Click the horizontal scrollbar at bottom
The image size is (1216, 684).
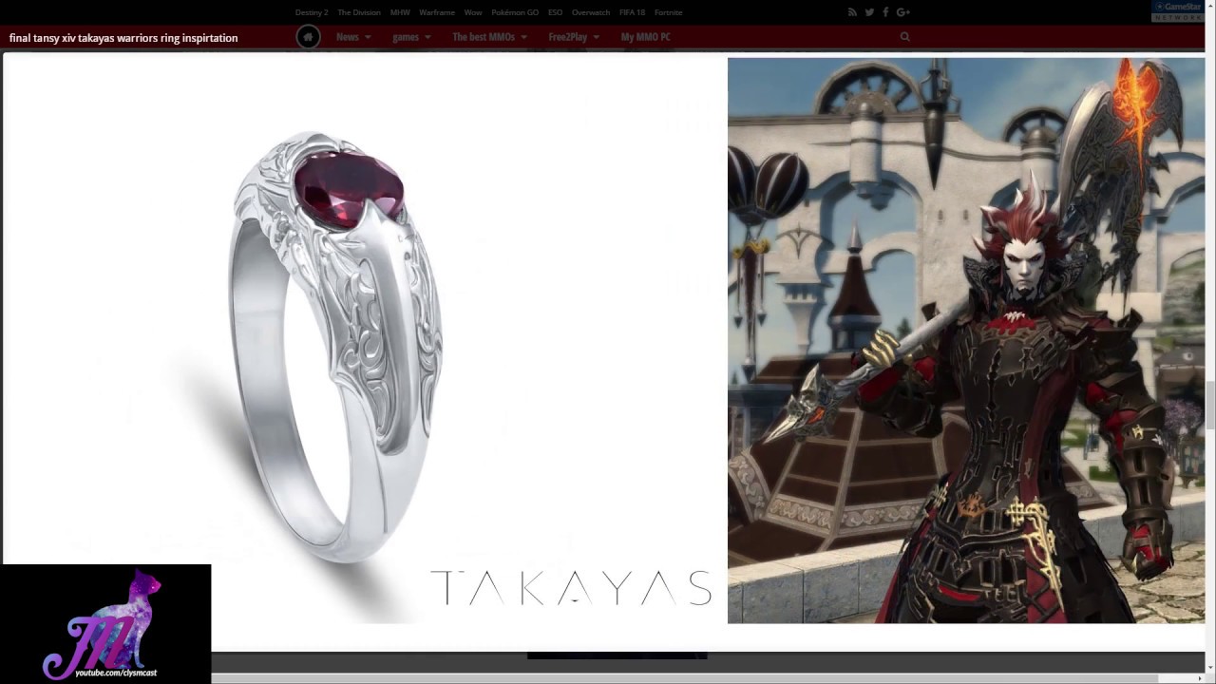click(x=684, y=678)
